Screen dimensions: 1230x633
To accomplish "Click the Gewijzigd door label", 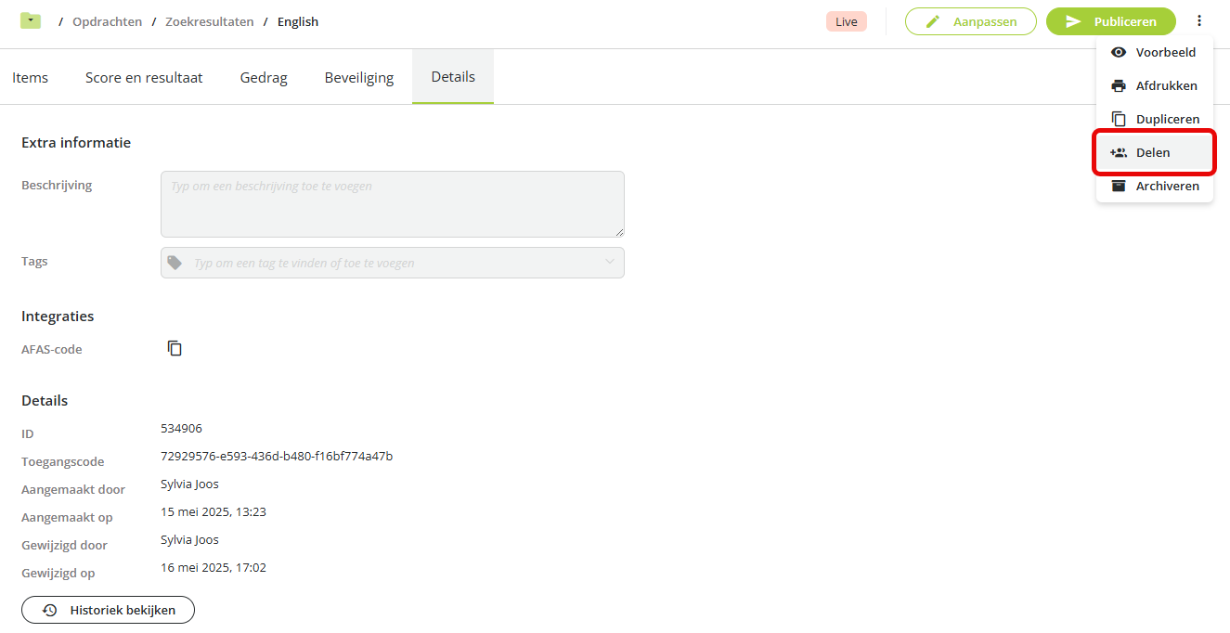I will point(64,545).
